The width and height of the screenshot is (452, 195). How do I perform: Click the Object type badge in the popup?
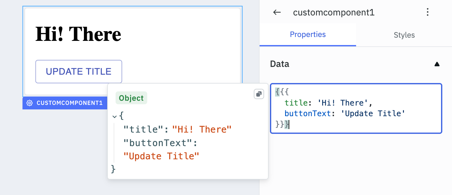pyautogui.click(x=131, y=98)
